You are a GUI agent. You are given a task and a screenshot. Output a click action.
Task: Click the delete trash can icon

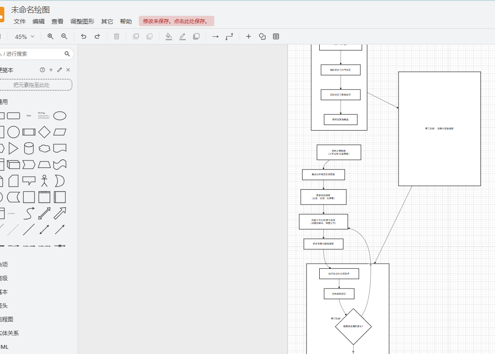[x=117, y=36]
